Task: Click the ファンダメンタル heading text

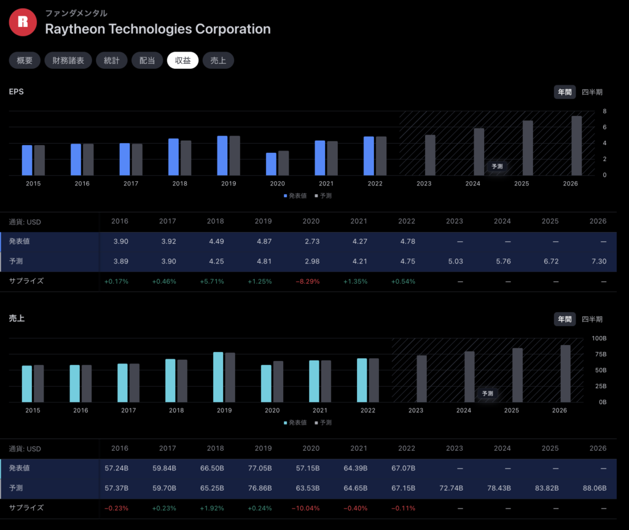Action: [x=76, y=14]
